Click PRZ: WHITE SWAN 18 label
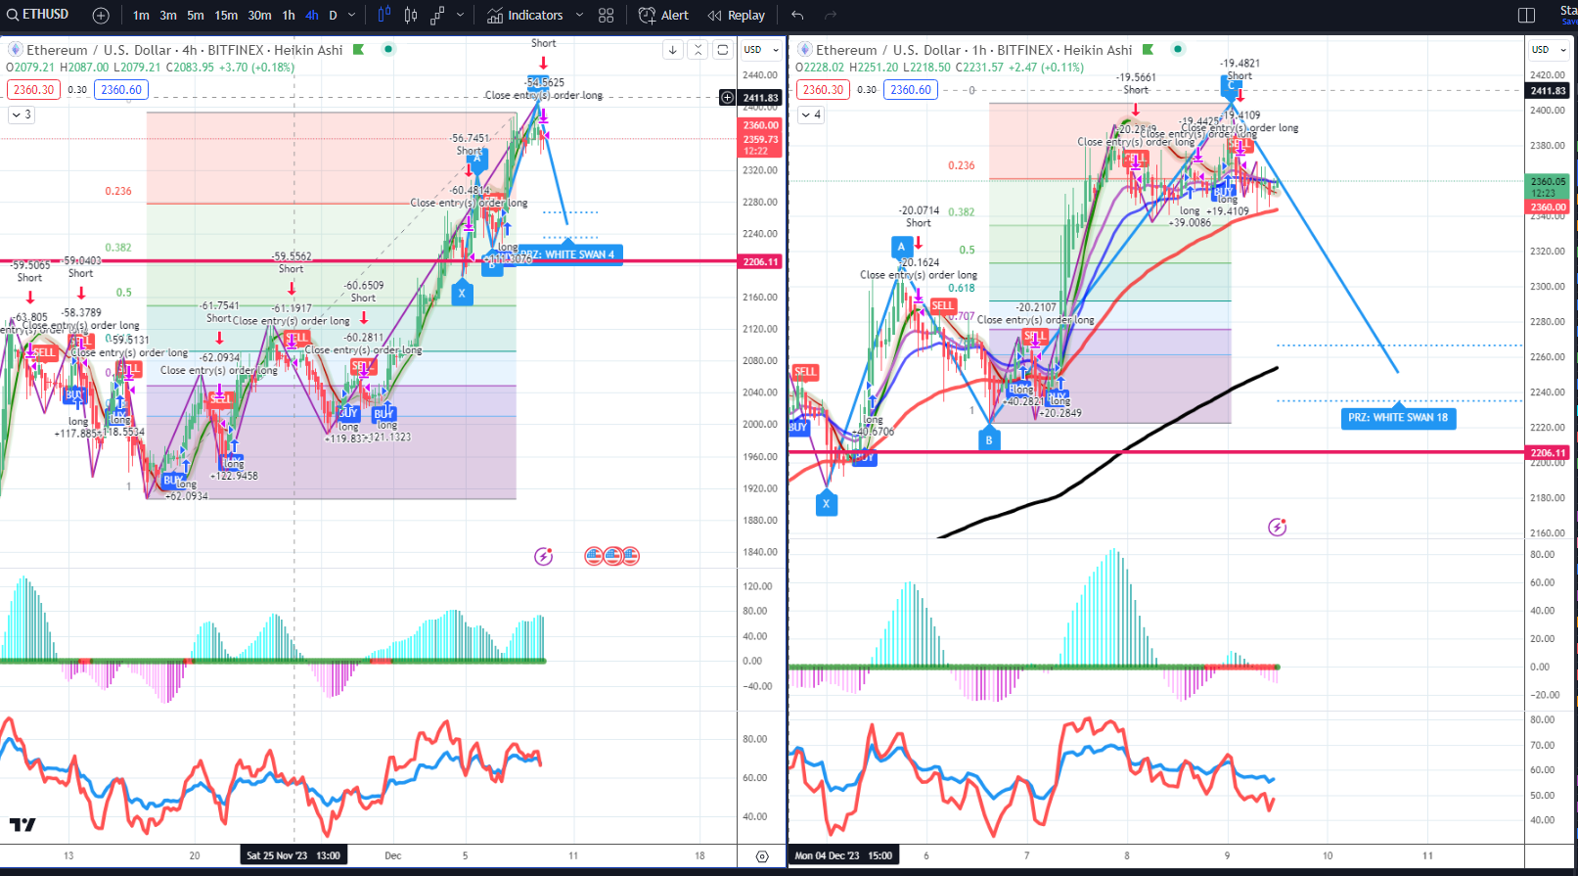The image size is (1578, 876). (x=1398, y=418)
